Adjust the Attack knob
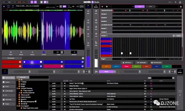 tap(11, 52)
